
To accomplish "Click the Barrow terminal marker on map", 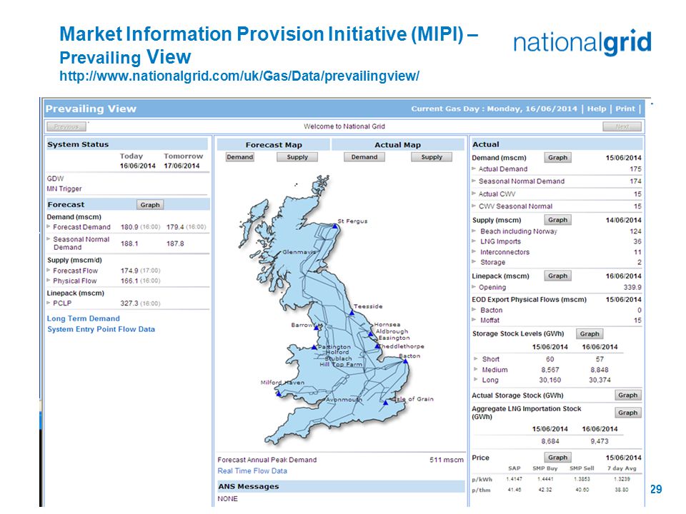I will [x=317, y=328].
